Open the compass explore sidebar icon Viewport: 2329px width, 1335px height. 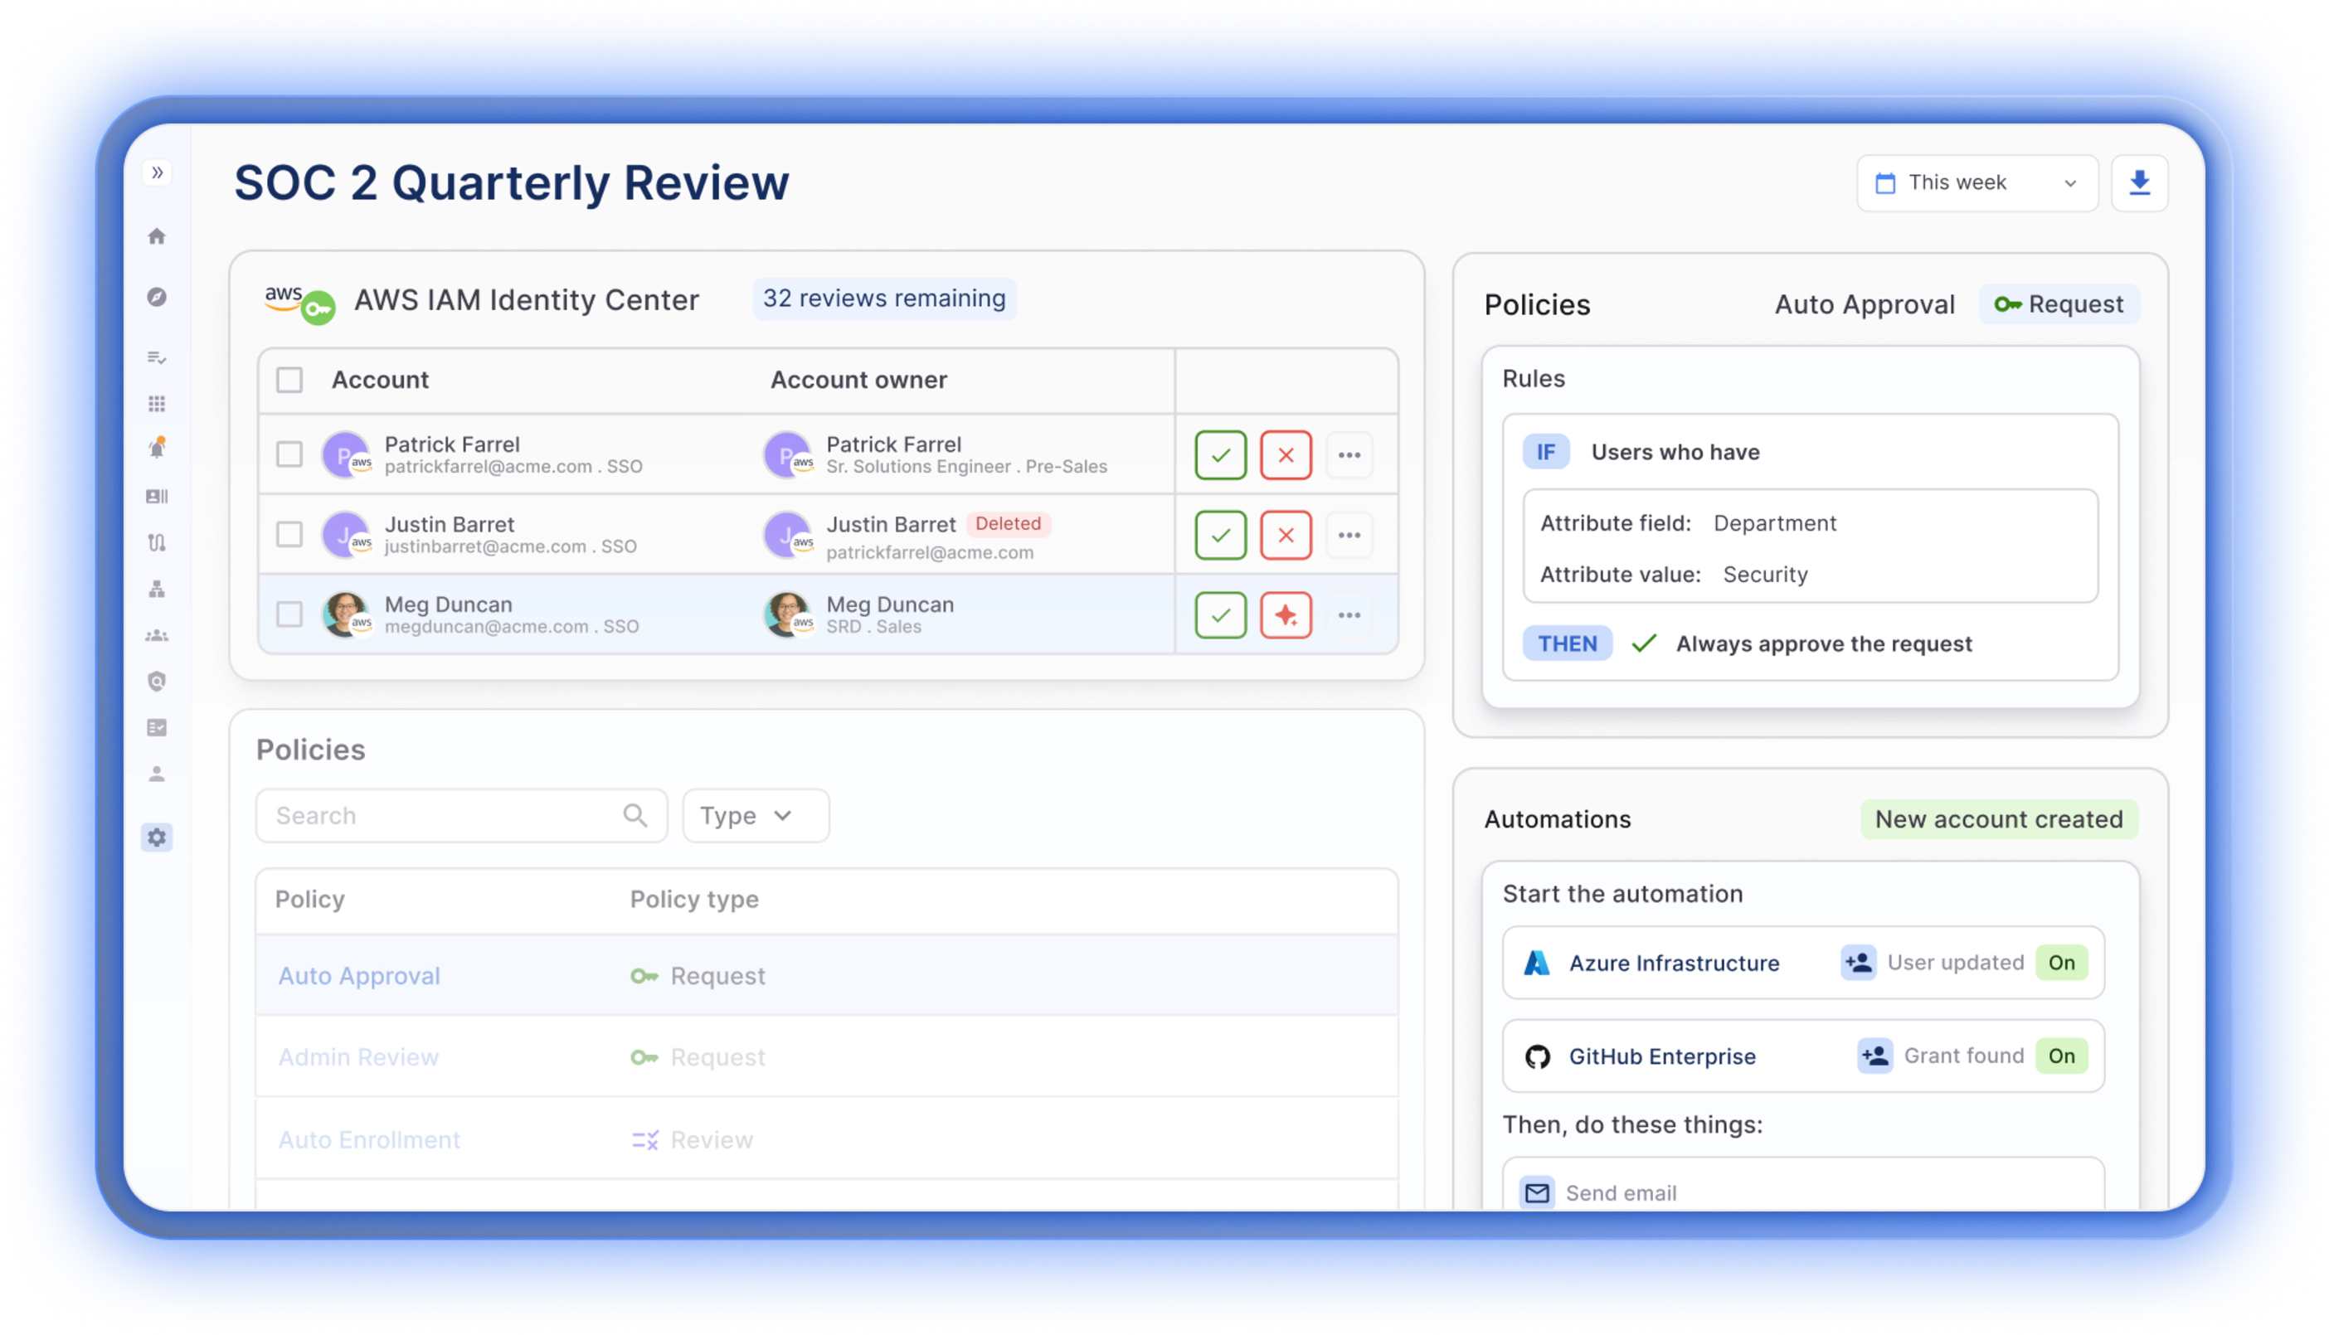[157, 297]
